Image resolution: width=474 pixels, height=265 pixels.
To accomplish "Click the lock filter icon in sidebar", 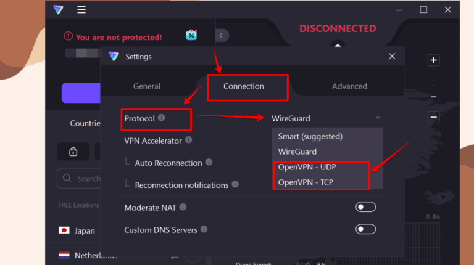I will [x=73, y=152].
